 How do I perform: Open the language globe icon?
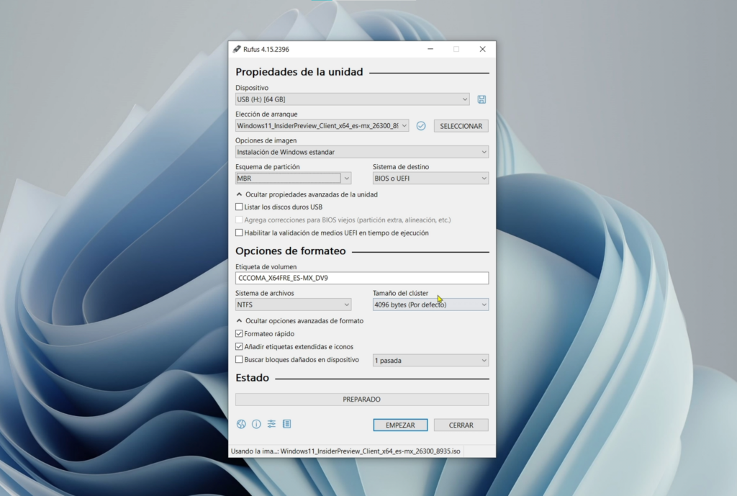(241, 424)
